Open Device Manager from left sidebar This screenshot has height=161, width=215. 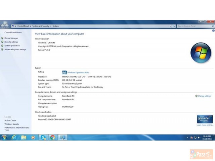click(11, 38)
